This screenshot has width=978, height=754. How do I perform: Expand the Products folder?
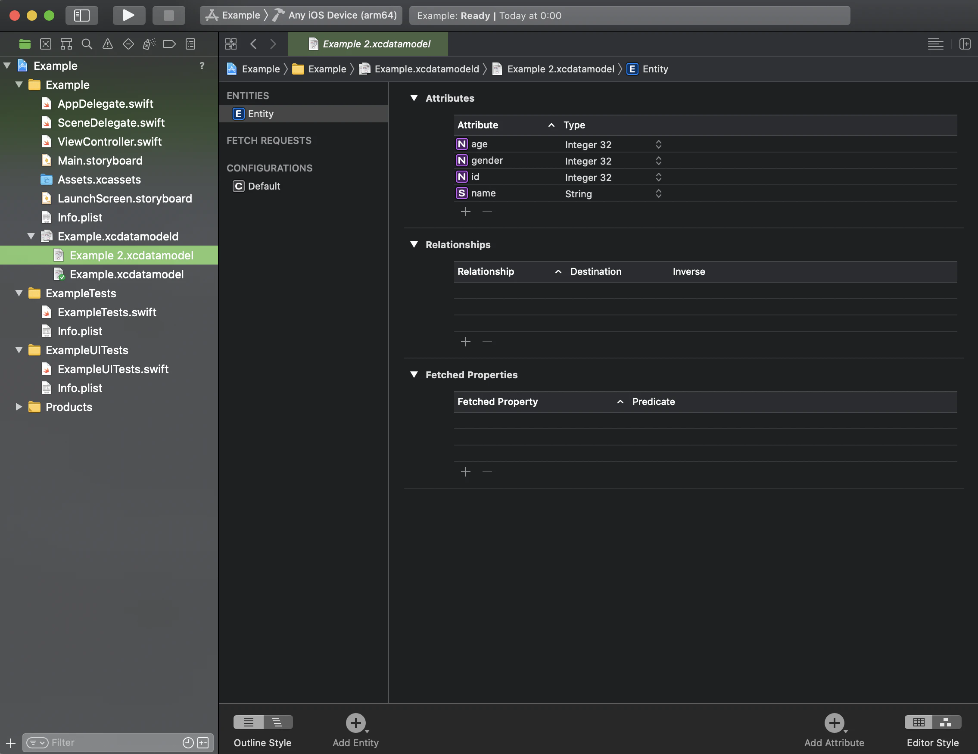pyautogui.click(x=19, y=407)
